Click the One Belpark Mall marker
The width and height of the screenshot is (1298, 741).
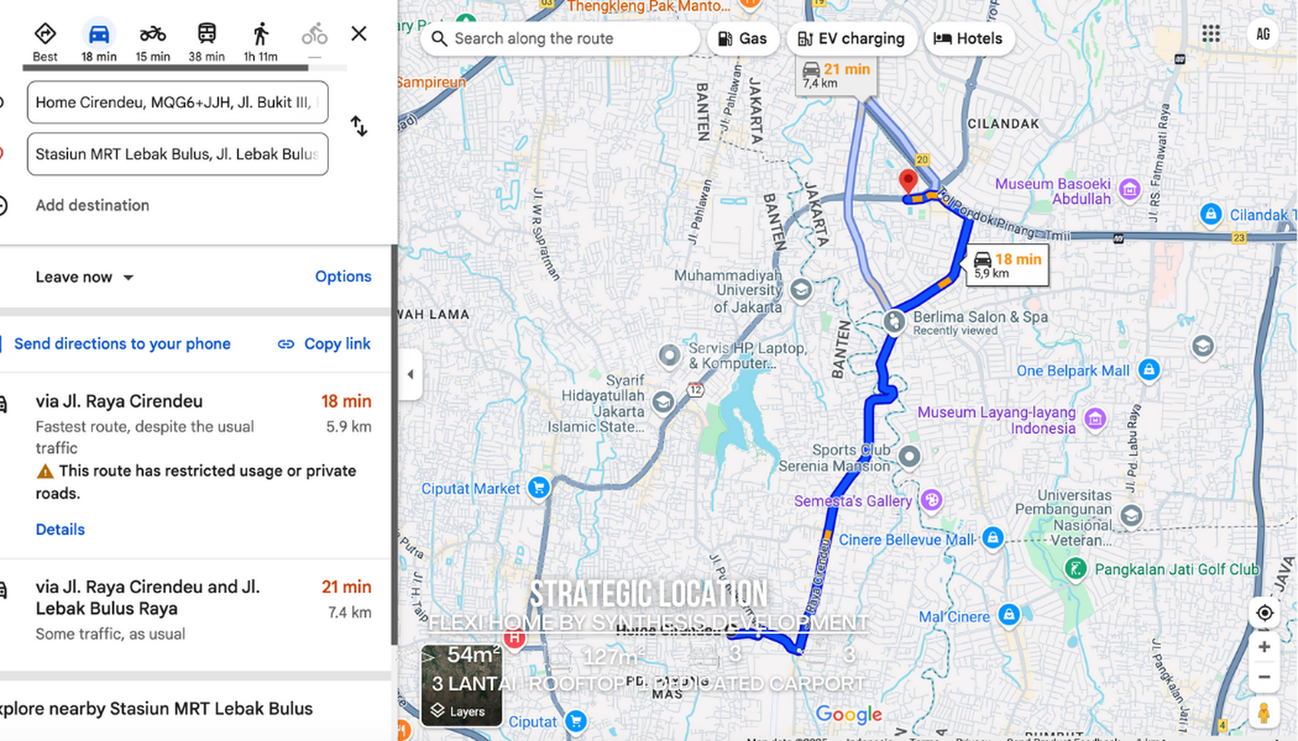1149,370
